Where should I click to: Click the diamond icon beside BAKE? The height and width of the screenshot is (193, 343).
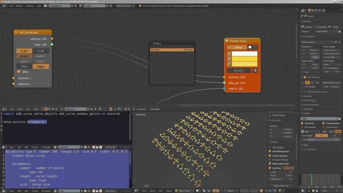pyautogui.click(x=255, y=70)
